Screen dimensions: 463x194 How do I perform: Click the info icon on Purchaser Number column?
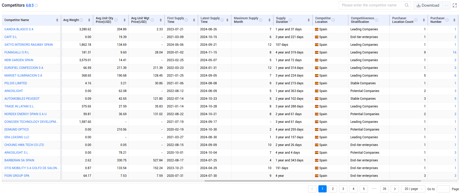(447, 20)
